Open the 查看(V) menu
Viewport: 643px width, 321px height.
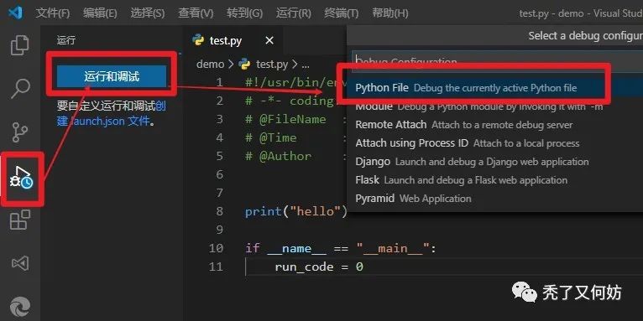[x=196, y=13]
